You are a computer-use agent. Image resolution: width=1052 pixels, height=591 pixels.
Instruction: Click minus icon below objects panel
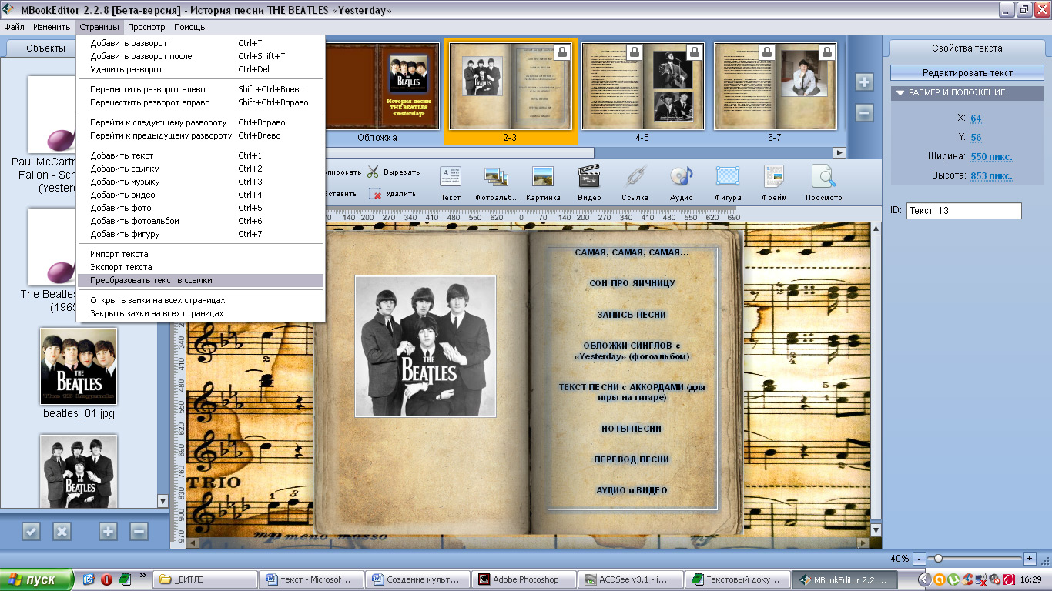pos(139,531)
